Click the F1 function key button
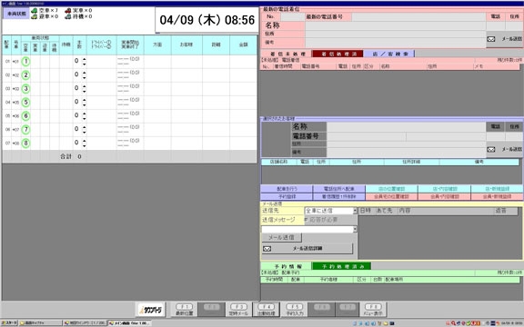The image size is (524, 327). point(184,310)
